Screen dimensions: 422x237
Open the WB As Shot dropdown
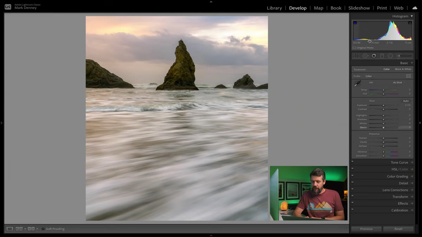399,82
